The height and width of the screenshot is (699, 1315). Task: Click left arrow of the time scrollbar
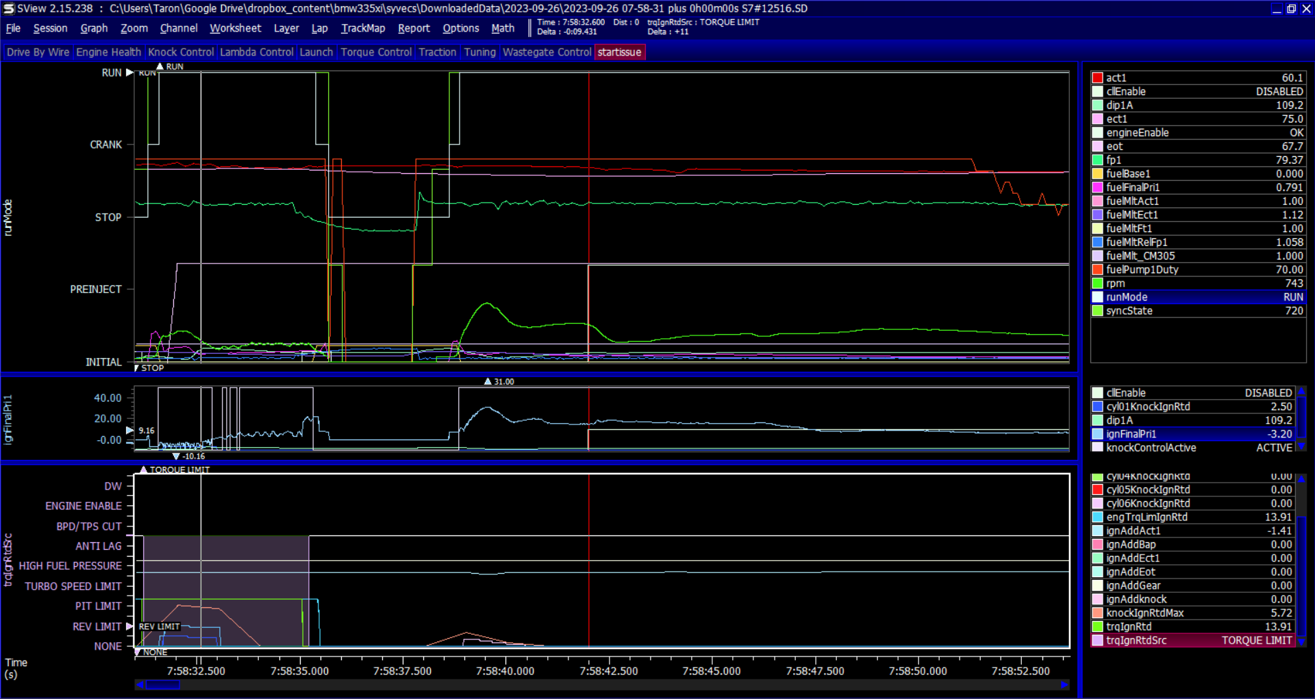[140, 685]
